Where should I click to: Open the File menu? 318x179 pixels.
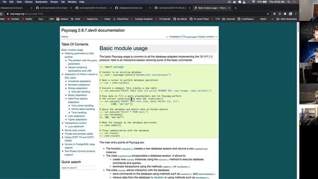coord(4,2)
